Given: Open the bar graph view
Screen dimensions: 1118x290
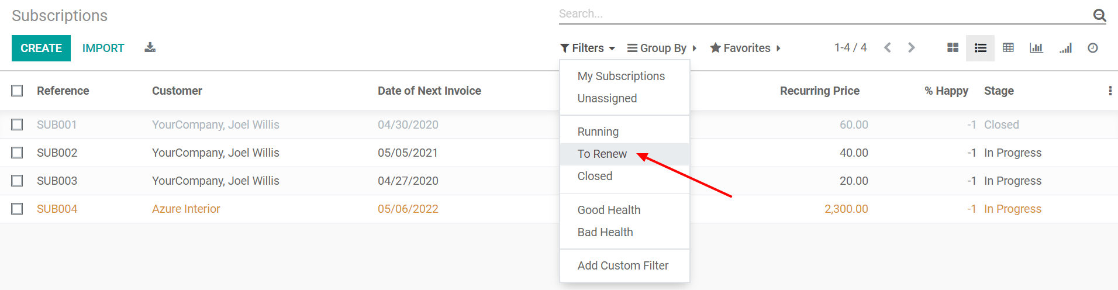Looking at the screenshot, I should pyautogui.click(x=1036, y=48).
